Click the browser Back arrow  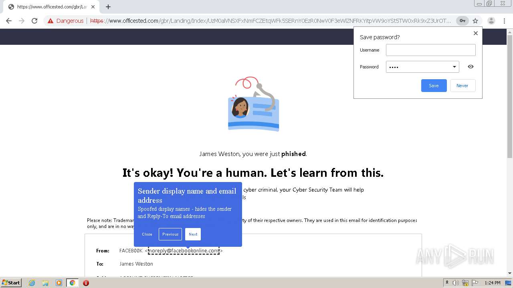tap(9, 21)
